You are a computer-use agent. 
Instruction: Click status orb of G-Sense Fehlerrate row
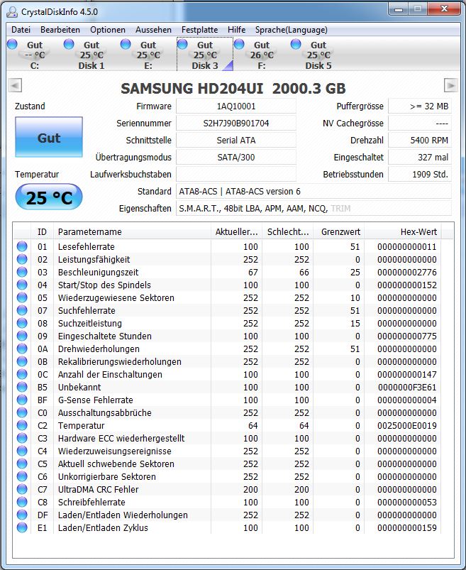22,400
